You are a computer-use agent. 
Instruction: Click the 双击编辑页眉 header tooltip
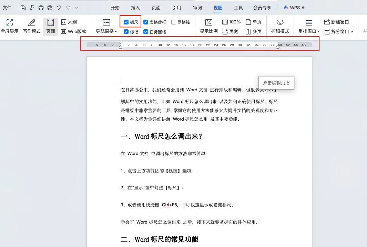(x=276, y=83)
